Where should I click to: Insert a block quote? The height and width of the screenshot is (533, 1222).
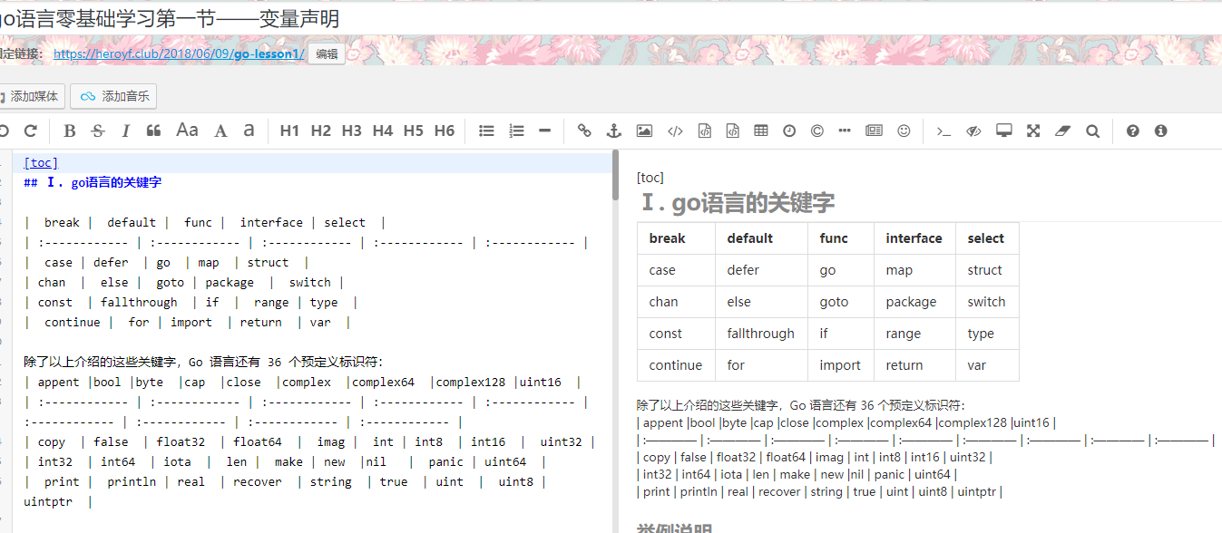(x=153, y=131)
